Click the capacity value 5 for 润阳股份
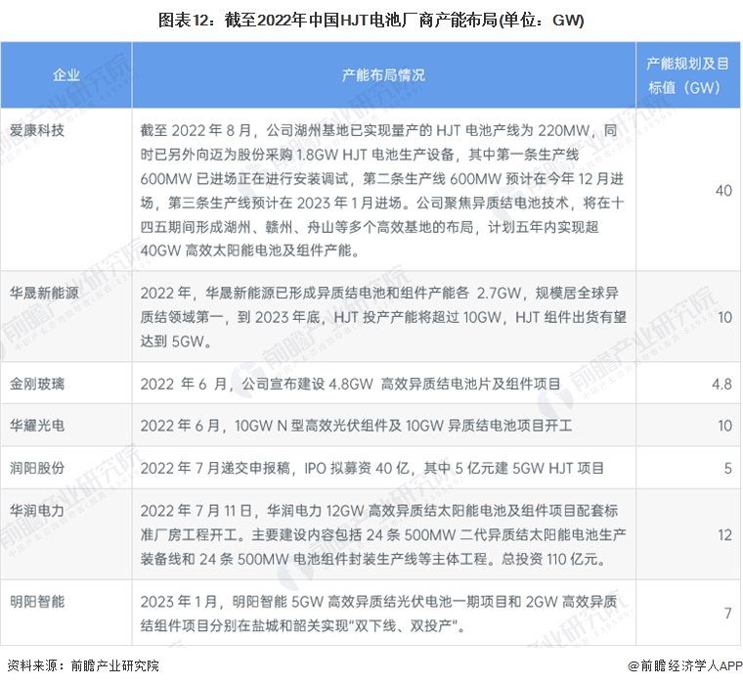This screenshot has width=743, height=686. pyautogui.click(x=727, y=468)
